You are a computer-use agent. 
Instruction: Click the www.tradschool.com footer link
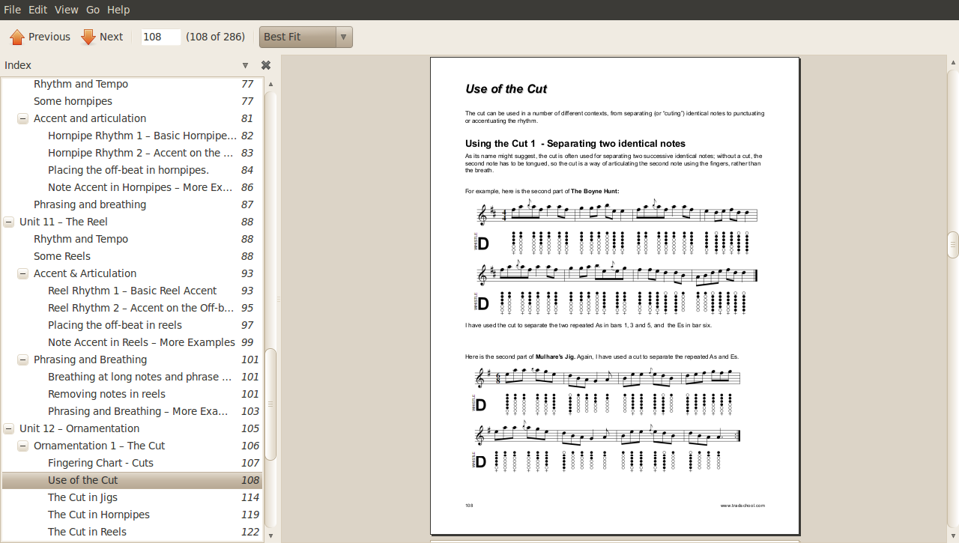pos(742,506)
